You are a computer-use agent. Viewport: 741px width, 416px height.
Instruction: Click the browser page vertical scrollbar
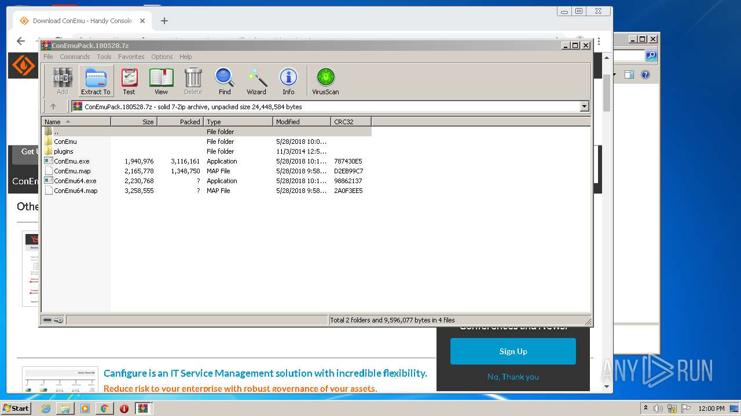(x=607, y=92)
